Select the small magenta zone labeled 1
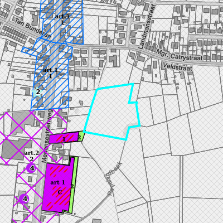 (64, 138)
